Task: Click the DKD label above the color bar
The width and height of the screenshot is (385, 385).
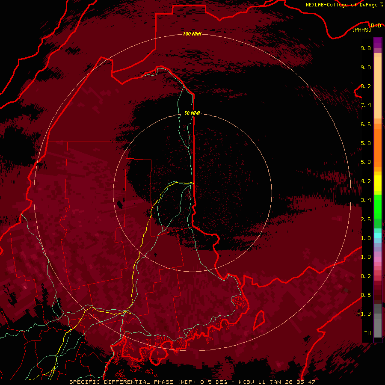Action: 376,25
